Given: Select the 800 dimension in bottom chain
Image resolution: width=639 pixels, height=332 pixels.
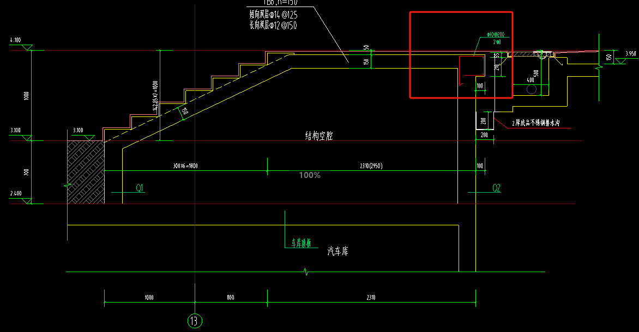Looking at the screenshot, I should 231,297.
